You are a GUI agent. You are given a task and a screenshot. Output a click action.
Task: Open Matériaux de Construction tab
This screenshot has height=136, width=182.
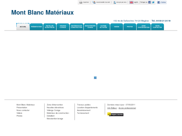[x=77, y=27]
